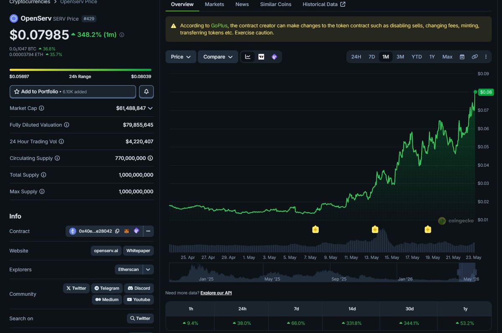Switch to the News tab
The image size is (502, 333).
pos(242,4)
